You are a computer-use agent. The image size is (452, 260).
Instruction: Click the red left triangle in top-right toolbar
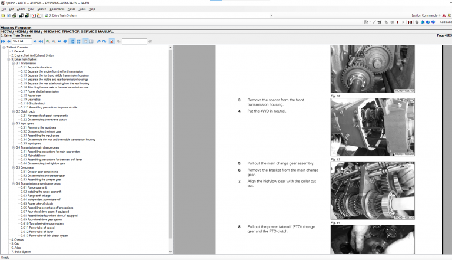397,22
